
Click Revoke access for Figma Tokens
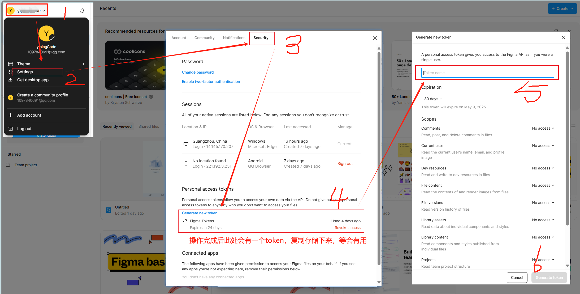[348, 228]
